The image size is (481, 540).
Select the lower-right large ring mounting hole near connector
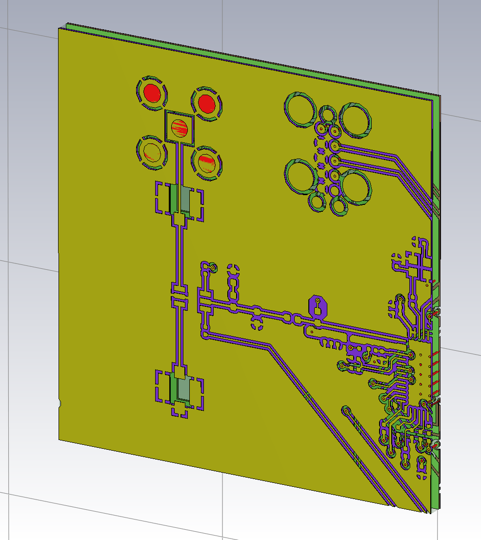(x=355, y=187)
